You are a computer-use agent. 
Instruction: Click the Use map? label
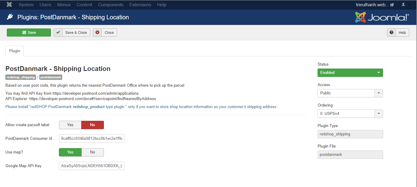(x=14, y=152)
